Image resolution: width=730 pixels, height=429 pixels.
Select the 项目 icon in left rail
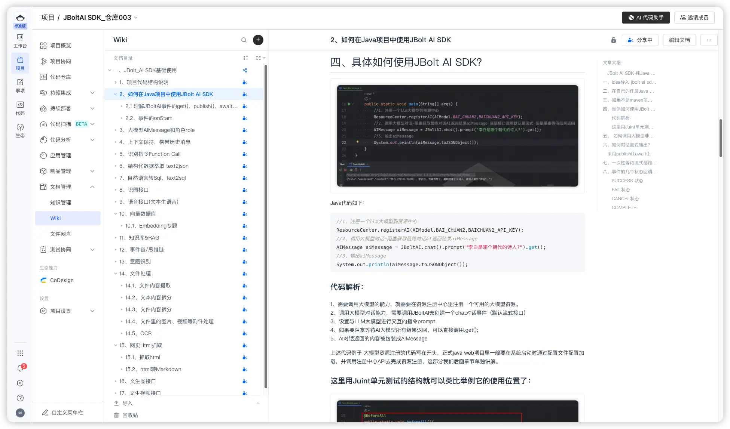[x=20, y=63]
